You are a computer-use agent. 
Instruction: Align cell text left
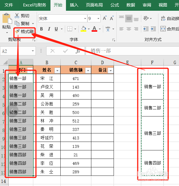pos(121,29)
